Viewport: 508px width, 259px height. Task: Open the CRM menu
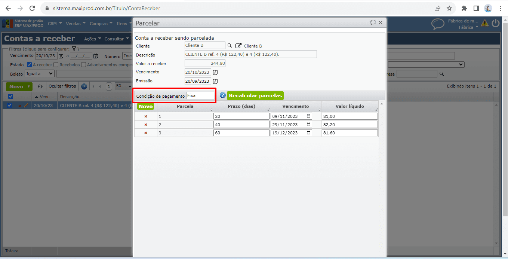[54, 24]
